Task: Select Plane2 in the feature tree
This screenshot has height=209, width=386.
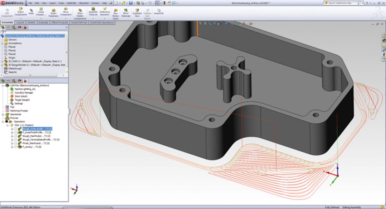Action: pyautogui.click(x=12, y=50)
